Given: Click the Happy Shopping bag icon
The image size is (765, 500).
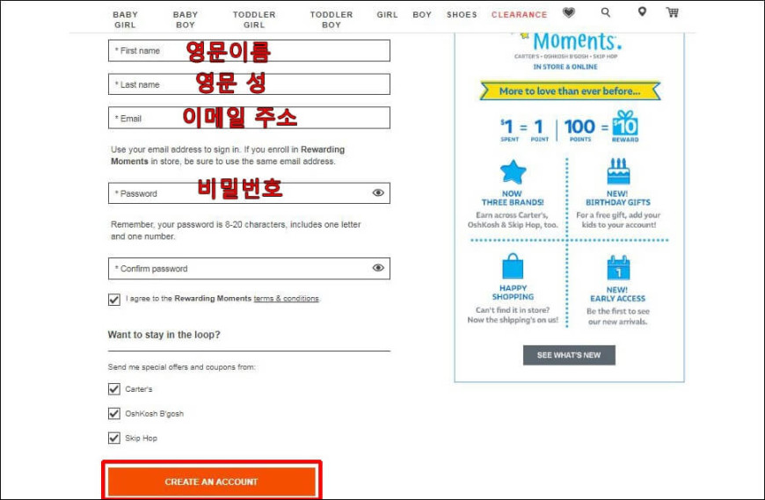Looking at the screenshot, I should [x=513, y=266].
